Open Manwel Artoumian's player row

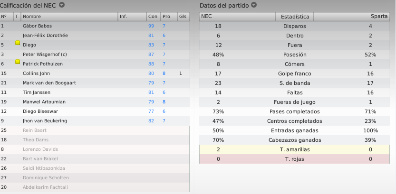pyautogui.click(x=95, y=102)
